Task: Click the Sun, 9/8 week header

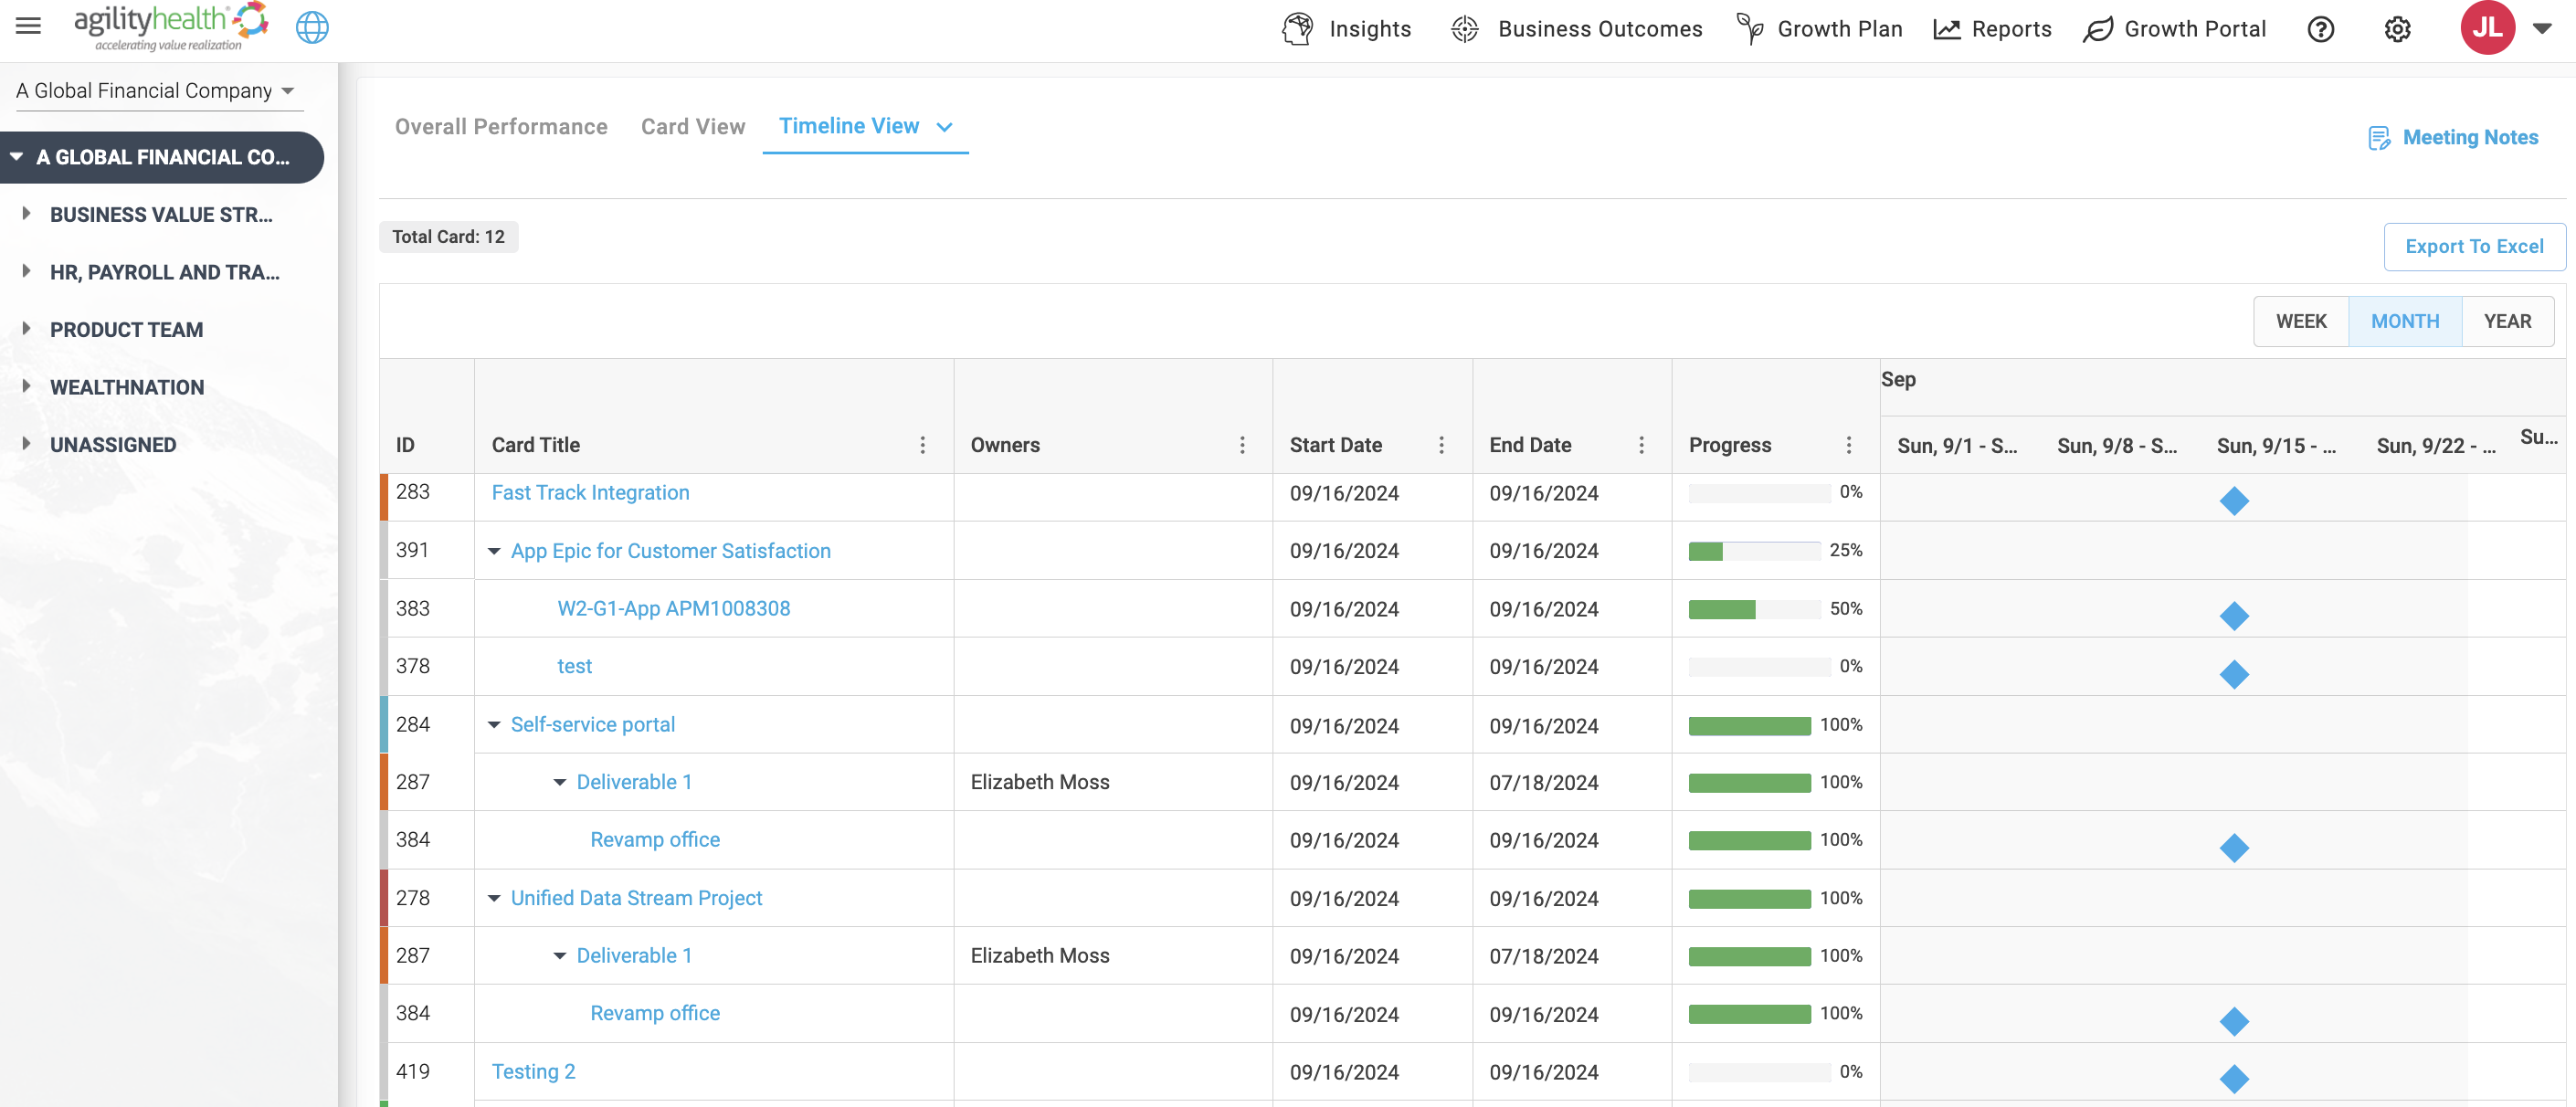Action: [2116, 446]
